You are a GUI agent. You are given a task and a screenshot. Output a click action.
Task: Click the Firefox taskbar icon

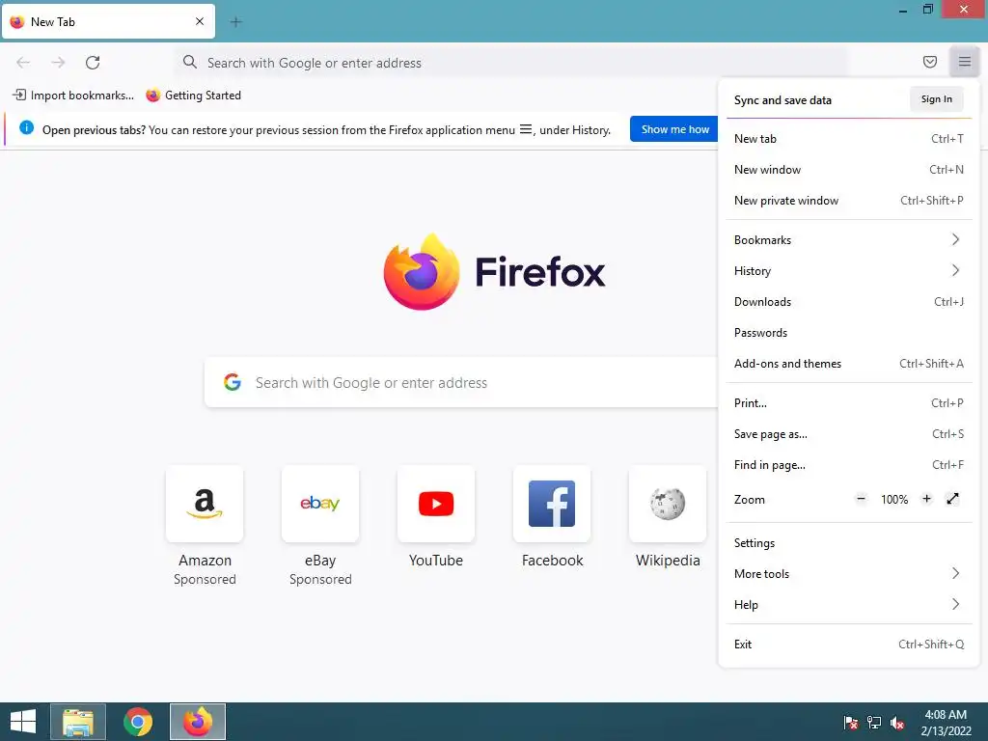198,722
